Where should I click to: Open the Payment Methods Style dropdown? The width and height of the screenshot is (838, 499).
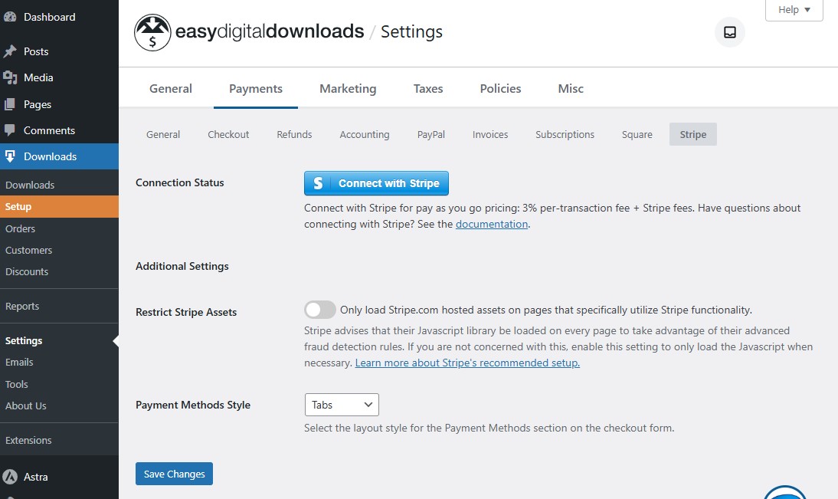pos(342,405)
